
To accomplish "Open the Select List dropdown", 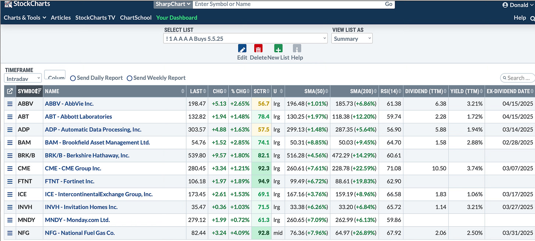I will pos(245,38).
